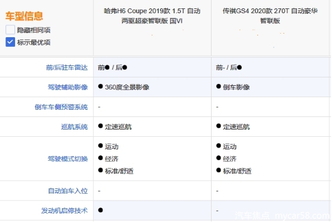Click the 隐藏相同项 label text
The image size is (333, 222).
pyautogui.click(x=34, y=30)
